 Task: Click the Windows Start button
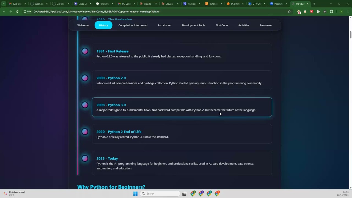[135, 194]
